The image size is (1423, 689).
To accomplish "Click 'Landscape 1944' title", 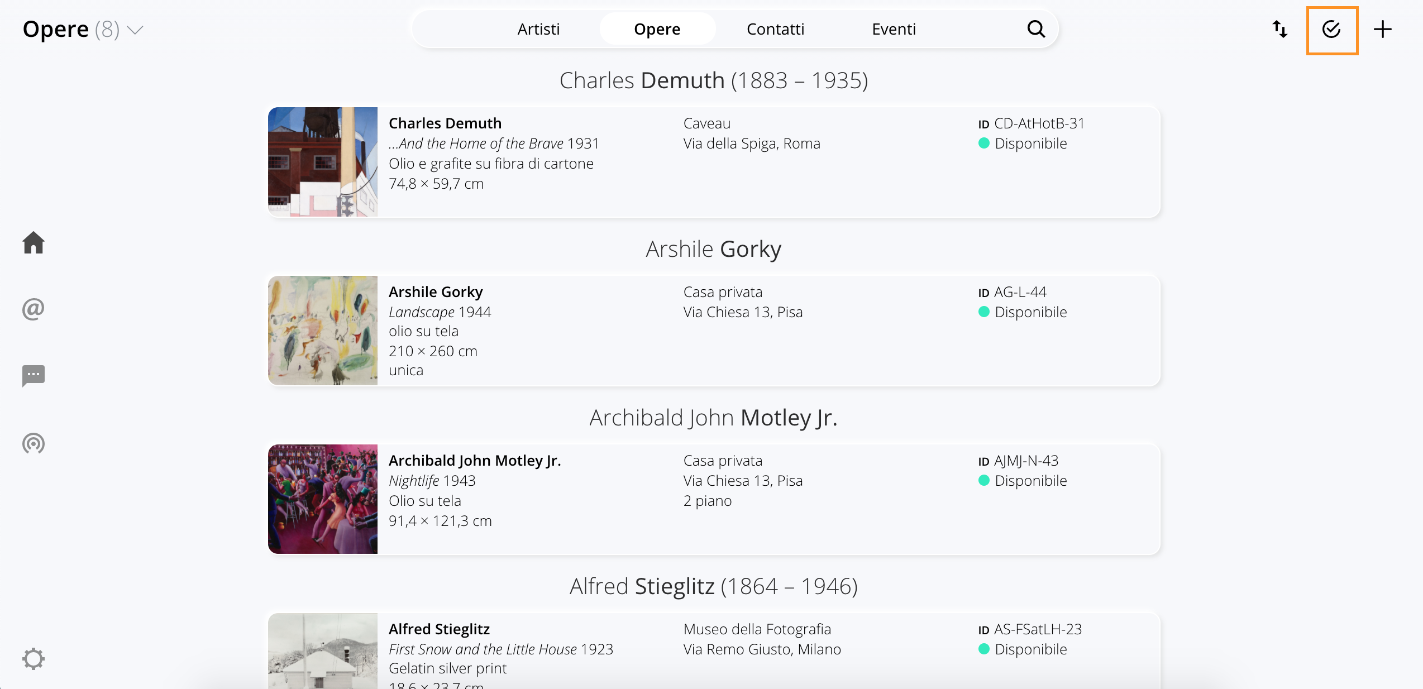I will click(x=440, y=312).
